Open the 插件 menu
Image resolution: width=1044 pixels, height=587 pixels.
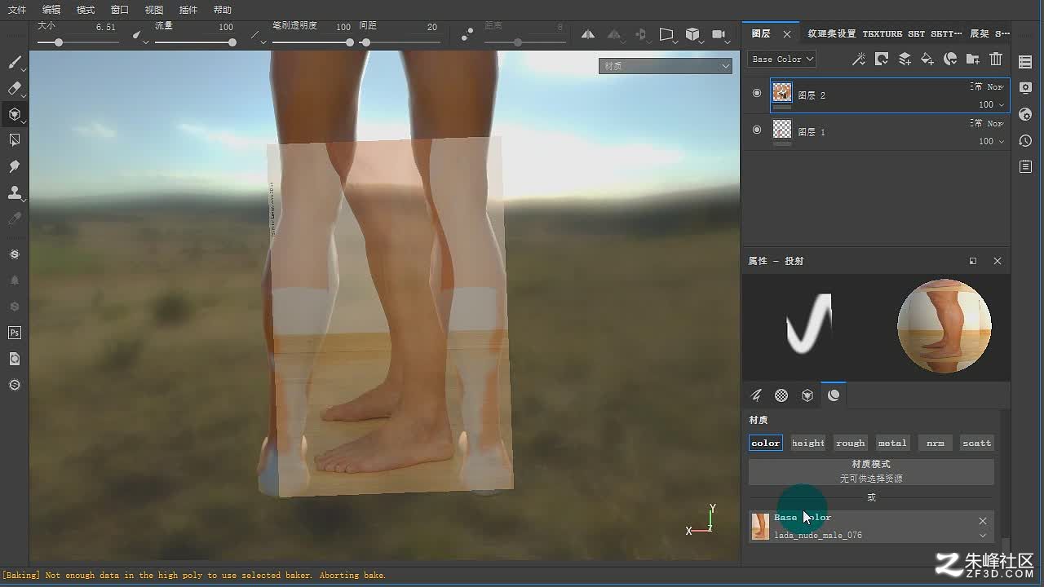click(x=188, y=10)
